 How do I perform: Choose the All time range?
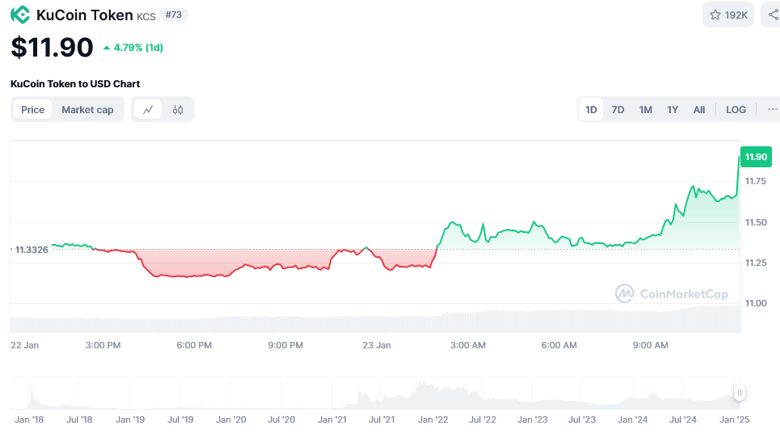[x=699, y=109]
